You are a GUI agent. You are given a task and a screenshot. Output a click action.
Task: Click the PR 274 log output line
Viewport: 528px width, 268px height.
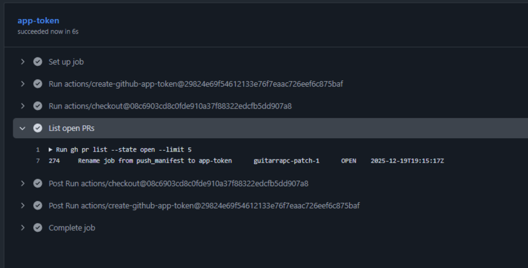(x=246, y=161)
